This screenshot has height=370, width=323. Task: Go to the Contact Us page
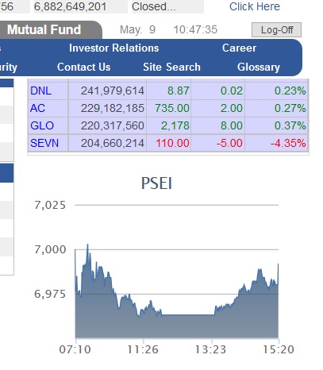(83, 67)
